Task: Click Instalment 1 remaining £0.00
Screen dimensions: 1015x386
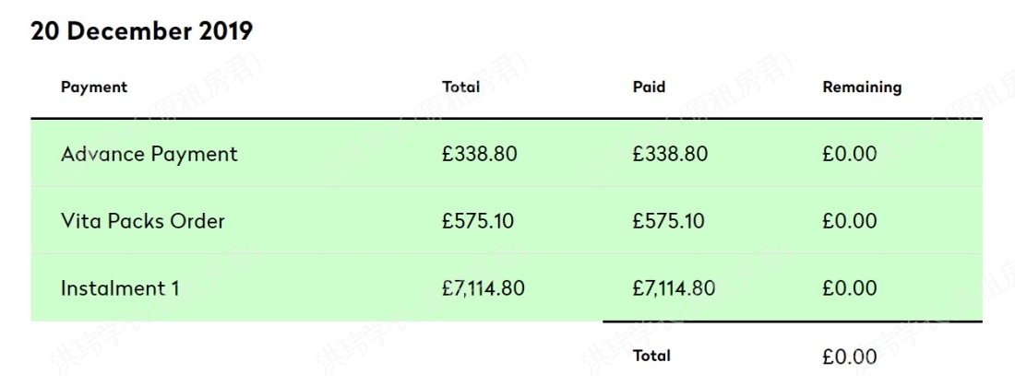Action: [x=849, y=288]
